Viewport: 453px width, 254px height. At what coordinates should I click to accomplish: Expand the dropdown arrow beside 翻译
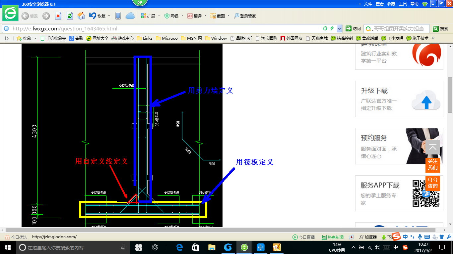coord(205,16)
